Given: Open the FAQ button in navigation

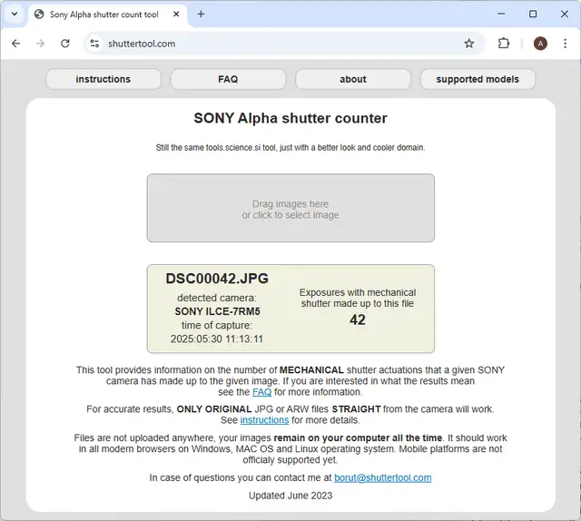Looking at the screenshot, I should click(x=228, y=79).
